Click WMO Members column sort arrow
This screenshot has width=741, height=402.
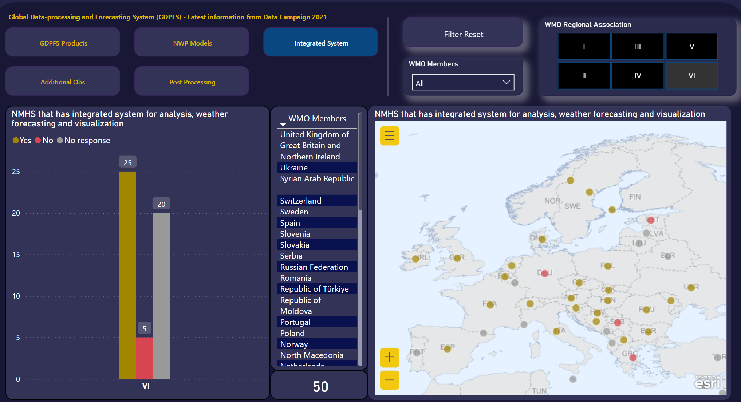283,125
